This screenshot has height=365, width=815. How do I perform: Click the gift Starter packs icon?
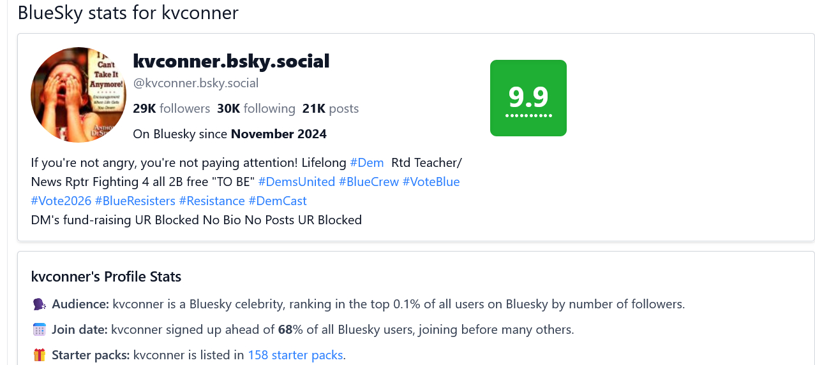point(39,355)
